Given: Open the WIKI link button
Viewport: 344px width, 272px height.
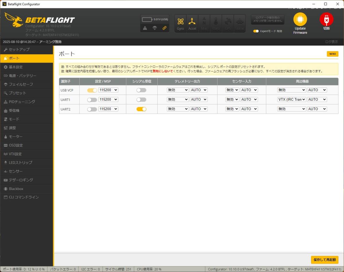Looking at the screenshot, I should tap(333, 54).
